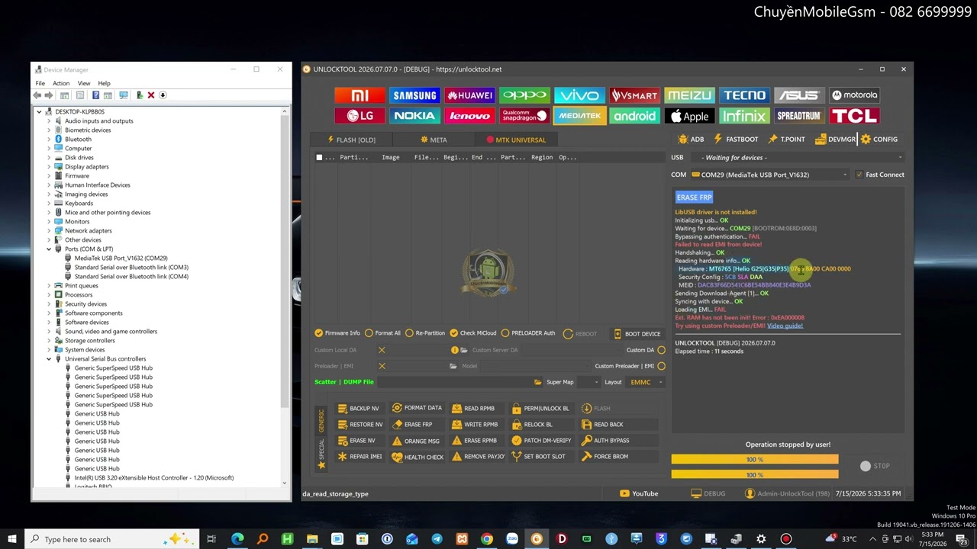Open the Video guide link

[785, 326]
